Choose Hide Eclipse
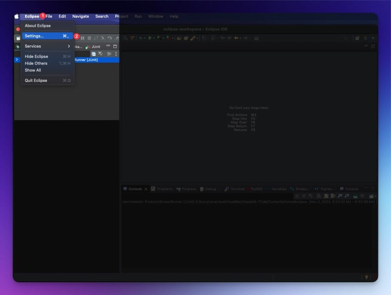This screenshot has height=295, width=391. [x=47, y=57]
